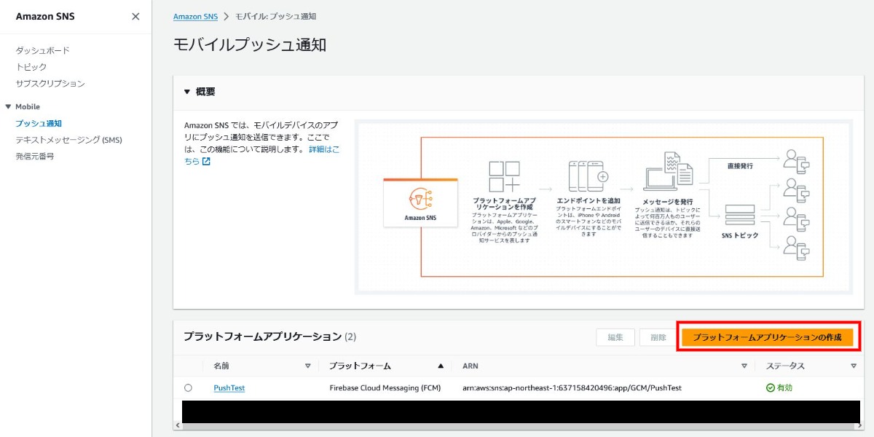The image size is (874, 437).
Task: Open サブスクリプション in the sidebar
Action: 50,84
